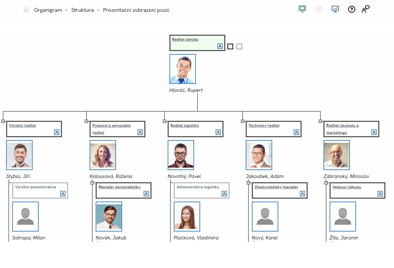This screenshot has width=394, height=268.
Task: Tick the gray checkbox beside Ředitel závodu
Action: (x=239, y=46)
